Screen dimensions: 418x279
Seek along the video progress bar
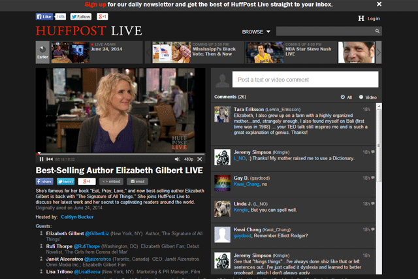click(x=120, y=154)
